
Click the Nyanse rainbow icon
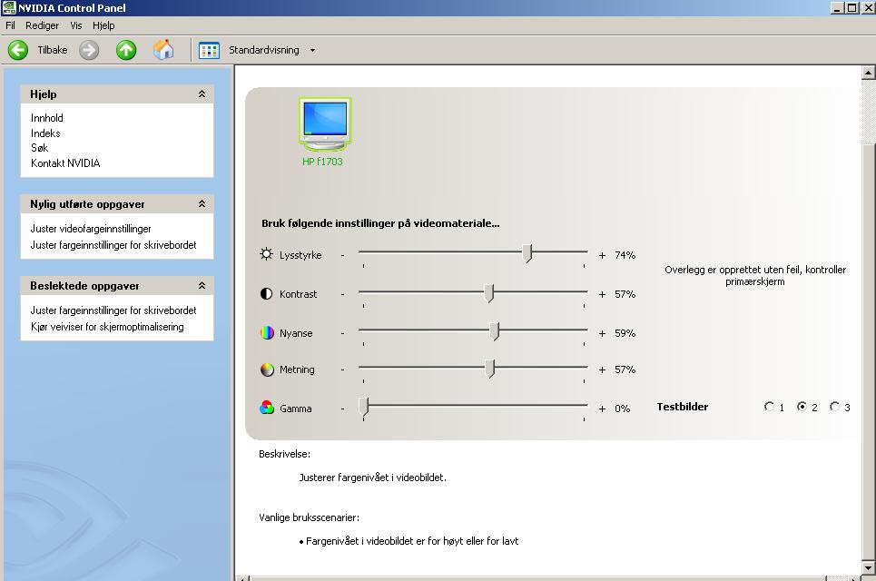click(x=267, y=333)
